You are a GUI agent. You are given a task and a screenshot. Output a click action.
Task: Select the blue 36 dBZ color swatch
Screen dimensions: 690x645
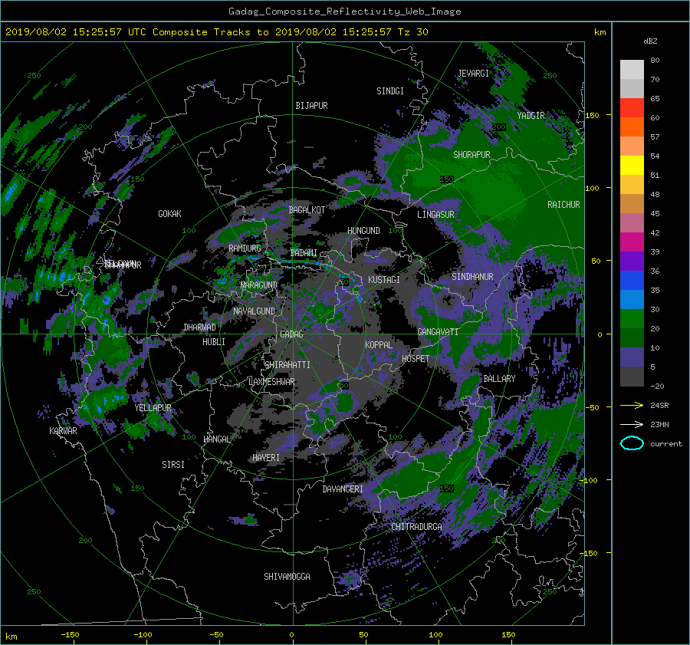pyautogui.click(x=632, y=280)
